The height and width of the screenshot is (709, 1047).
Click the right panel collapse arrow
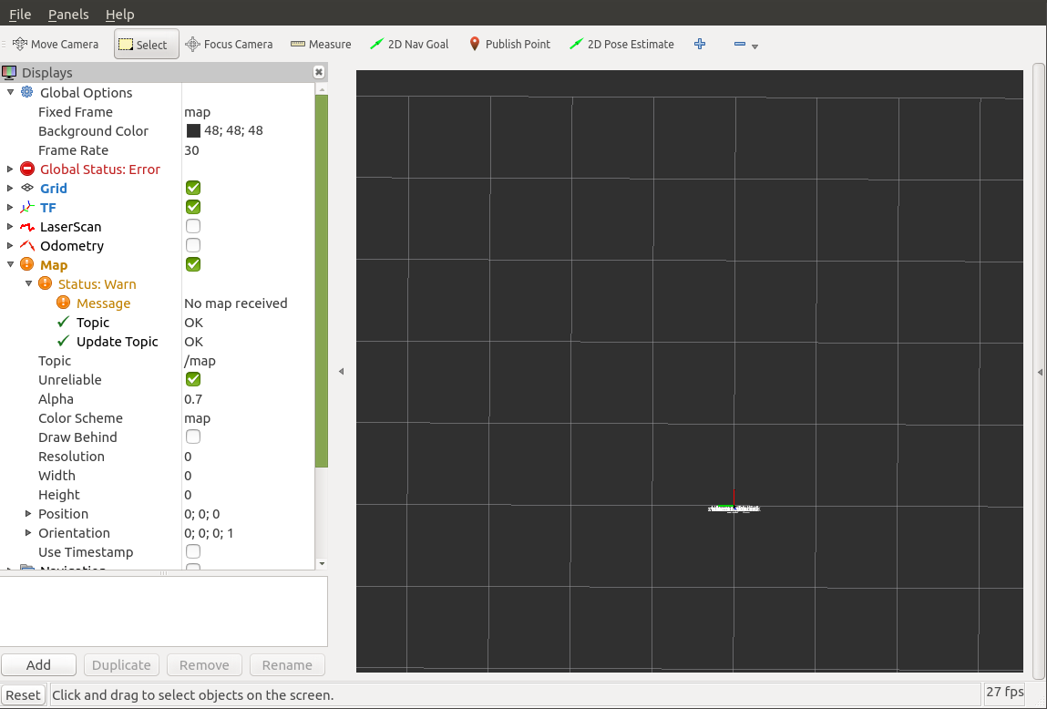click(x=1040, y=372)
